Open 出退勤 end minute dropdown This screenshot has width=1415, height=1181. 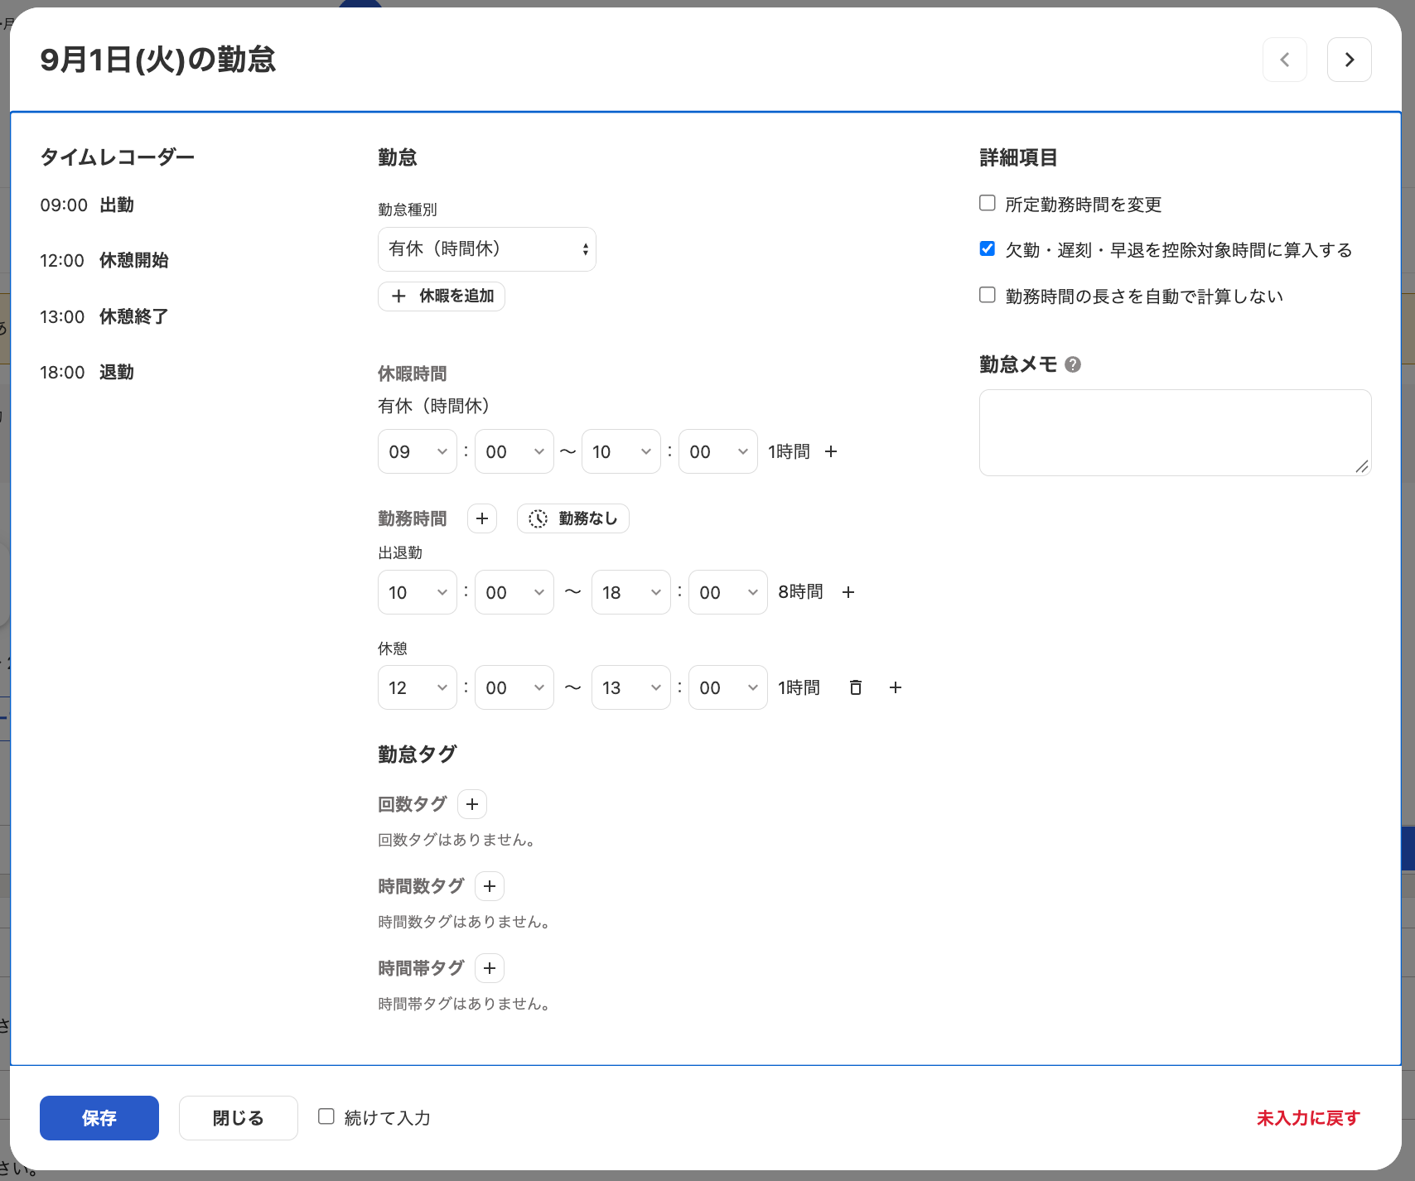click(x=728, y=592)
